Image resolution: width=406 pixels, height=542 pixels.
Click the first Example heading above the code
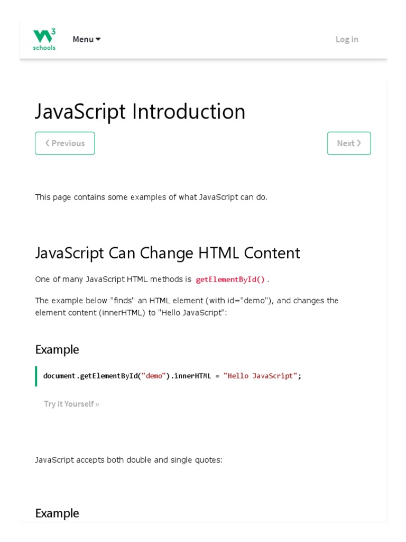click(57, 349)
